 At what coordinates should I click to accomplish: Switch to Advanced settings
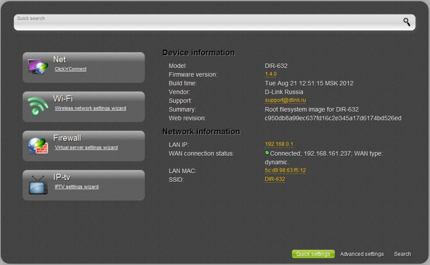pos(362,254)
